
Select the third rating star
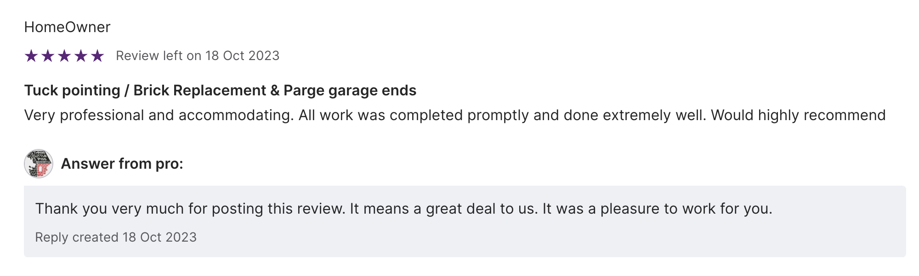coord(64,56)
